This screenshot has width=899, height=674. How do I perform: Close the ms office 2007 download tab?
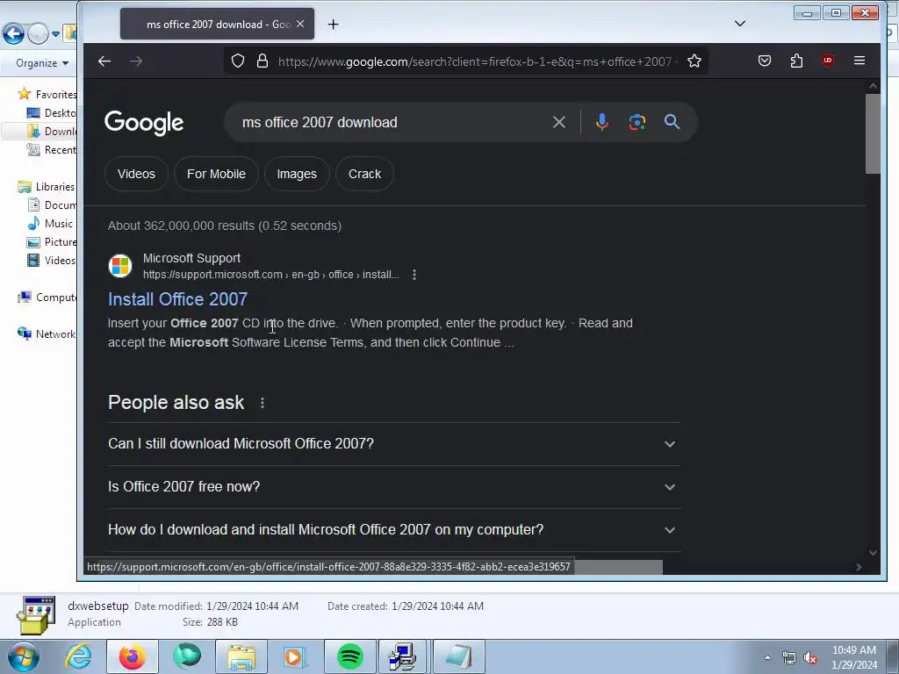300,24
